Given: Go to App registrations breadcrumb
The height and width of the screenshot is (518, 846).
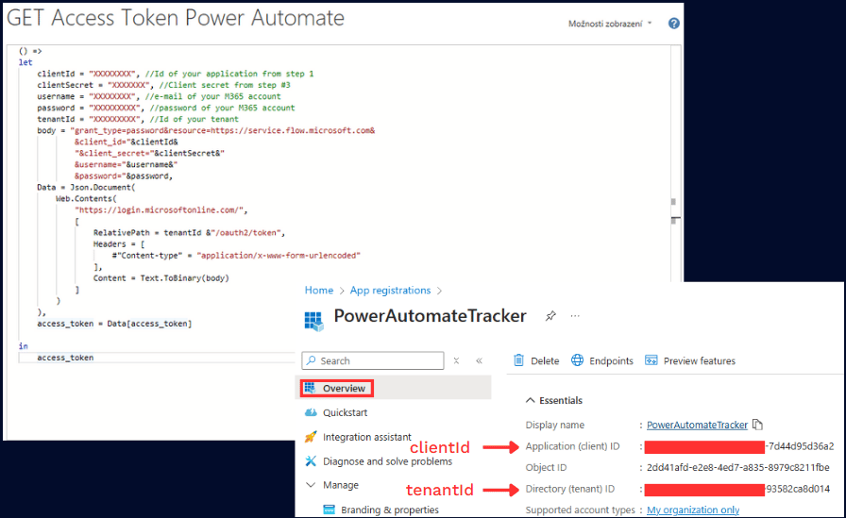Looking at the screenshot, I should point(390,290).
